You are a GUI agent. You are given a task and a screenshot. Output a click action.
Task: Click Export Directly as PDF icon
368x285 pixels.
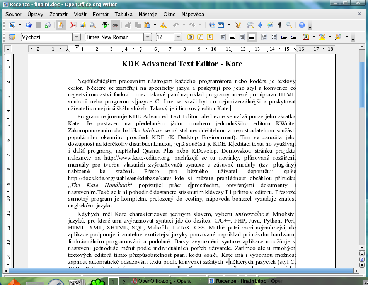[x=73, y=25]
